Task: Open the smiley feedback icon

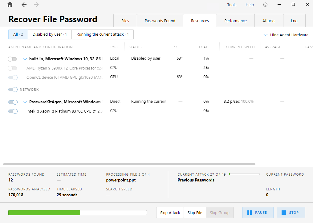Action: [x=265, y=5]
